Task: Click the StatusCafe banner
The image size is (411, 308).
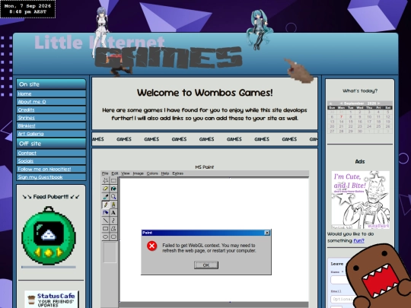Action: pyautogui.click(x=52, y=299)
